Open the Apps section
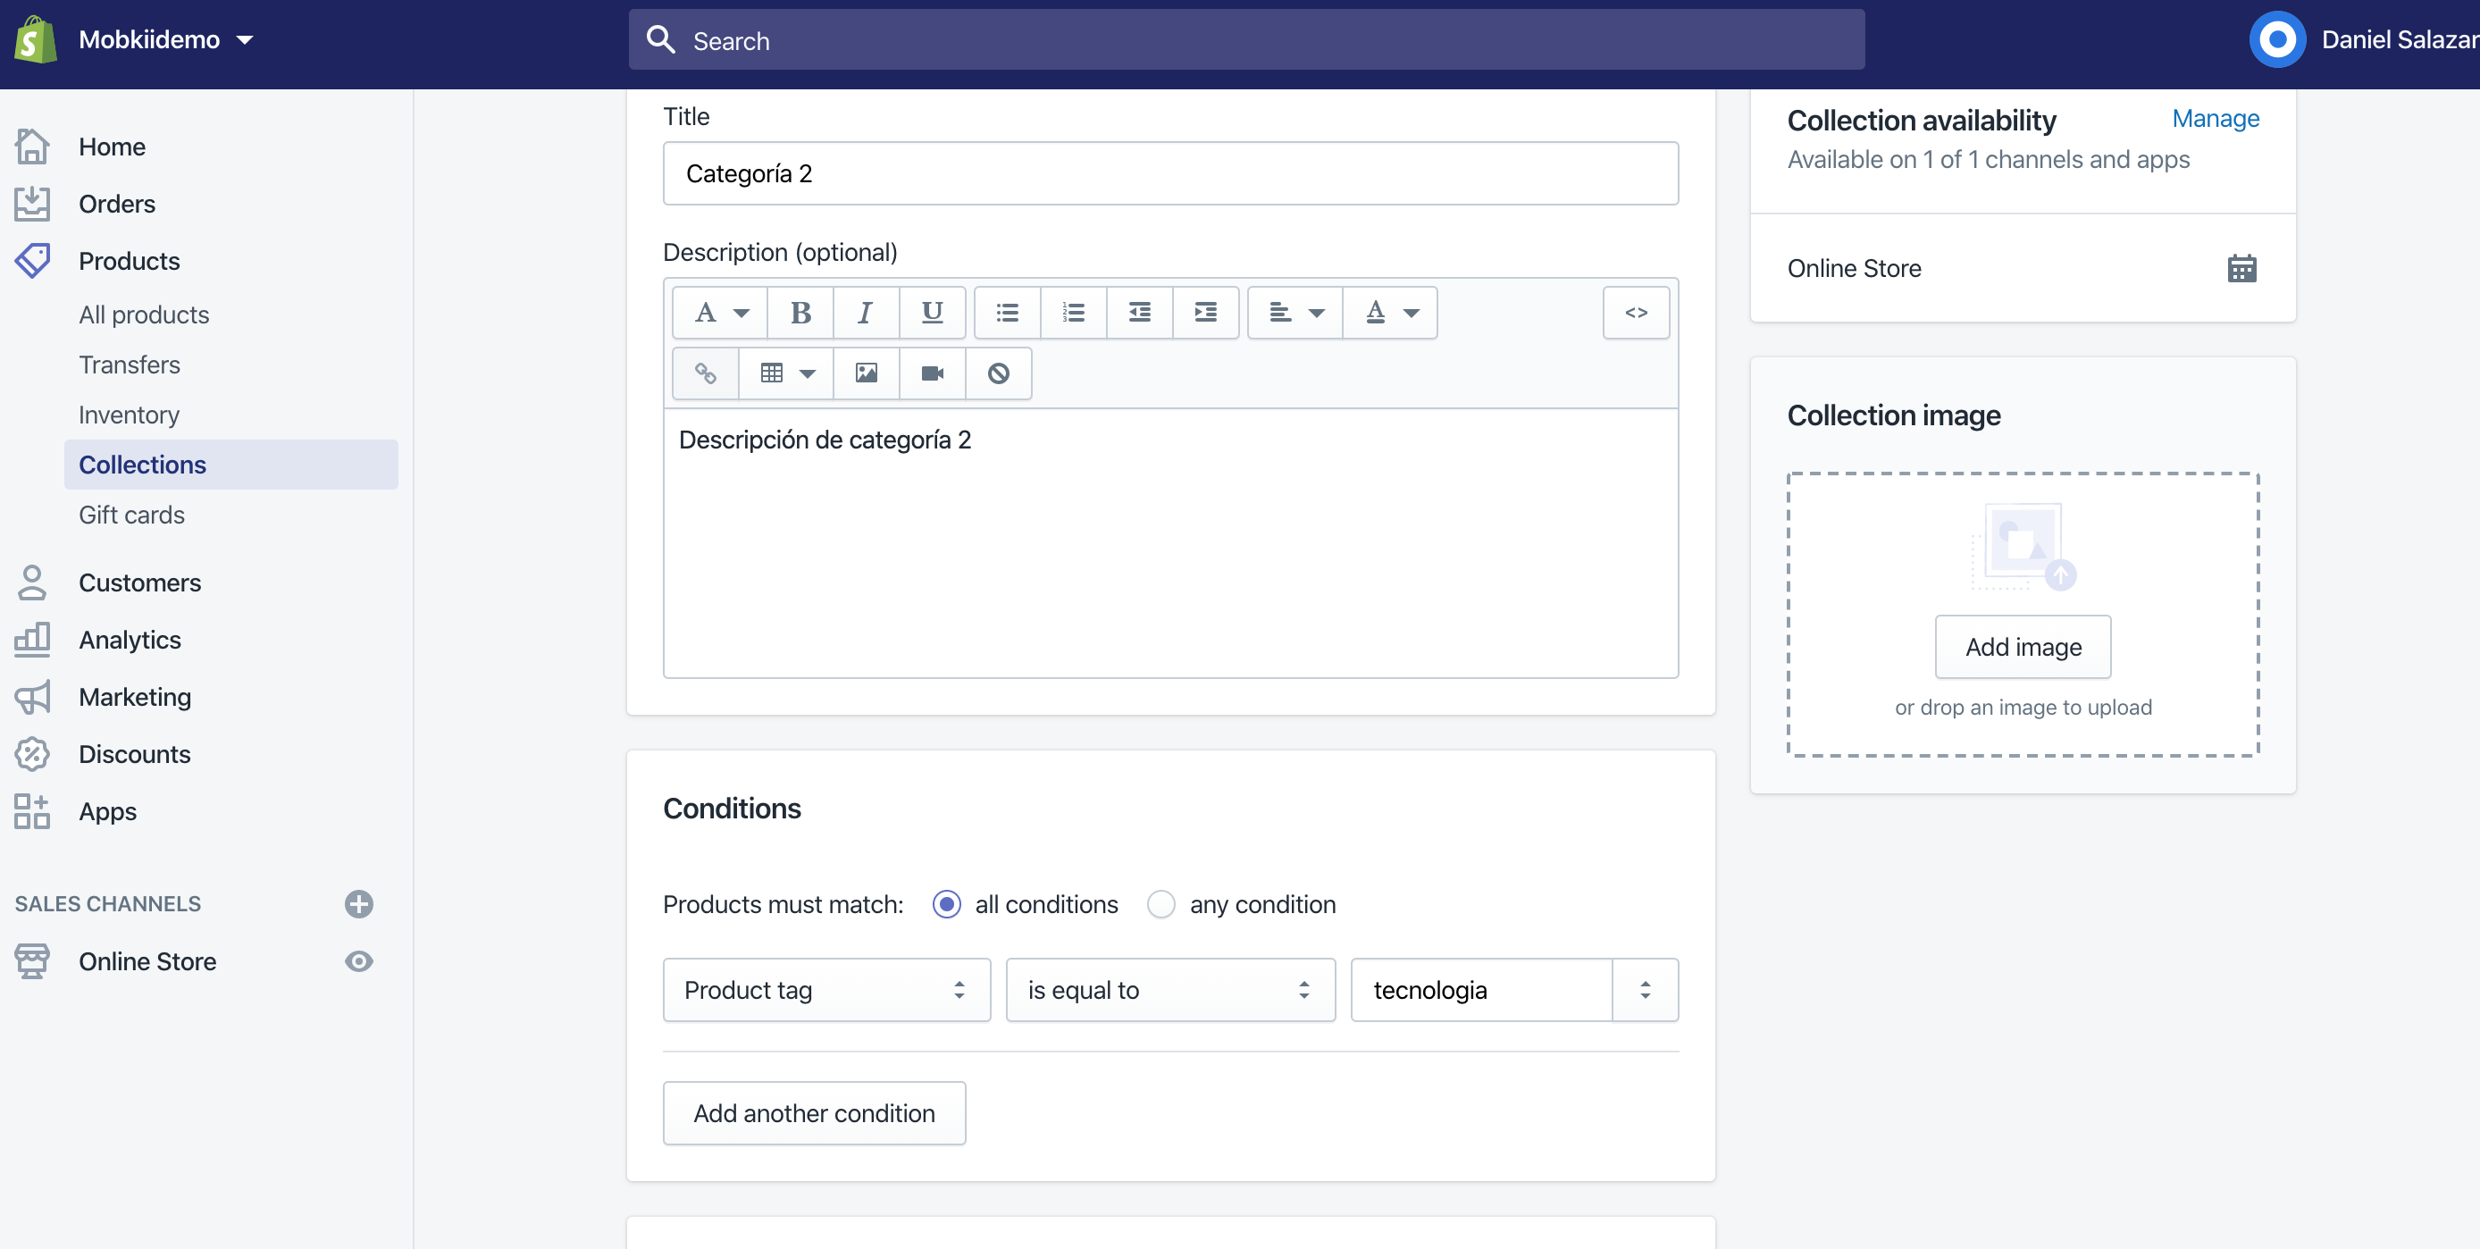This screenshot has width=2480, height=1249. tap(108, 811)
